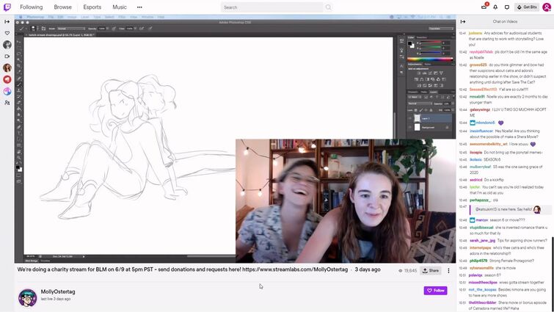This screenshot has height=312, width=554.
Task: Click the Twitch search field
Action: (x=272, y=7)
